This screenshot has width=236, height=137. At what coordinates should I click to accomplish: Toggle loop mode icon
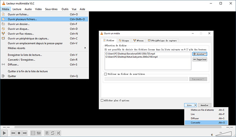[53, 133]
